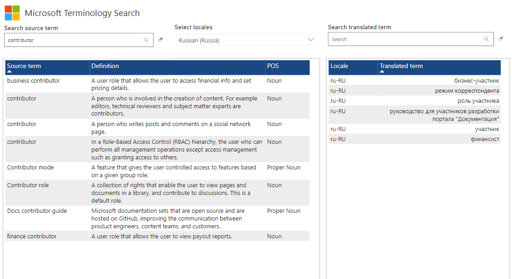Screen dimensions: 512x279
Task: Select translated term режим корреспондента
Action: (467, 91)
